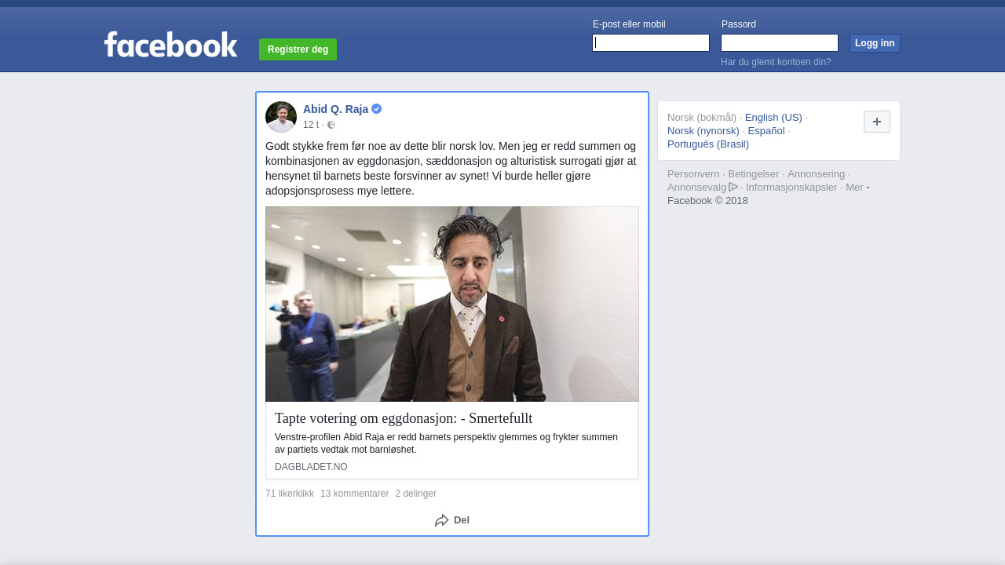The height and width of the screenshot is (565, 1005).
Task: View 2 delinger
Action: (416, 494)
